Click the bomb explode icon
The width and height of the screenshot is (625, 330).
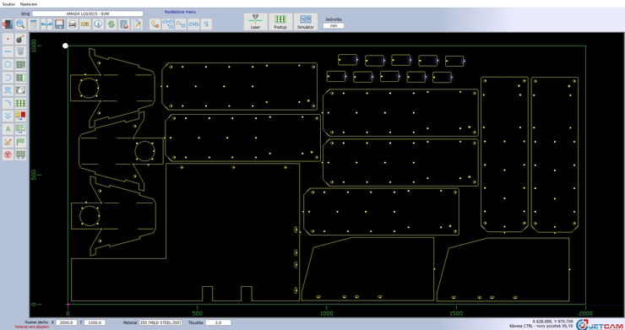[x=21, y=39]
